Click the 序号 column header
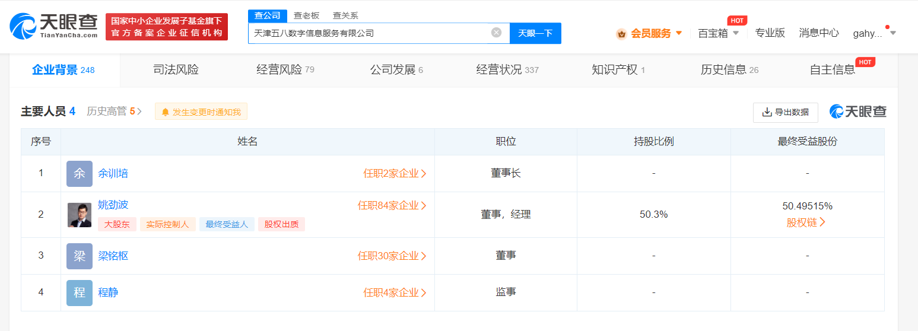 [x=41, y=142]
